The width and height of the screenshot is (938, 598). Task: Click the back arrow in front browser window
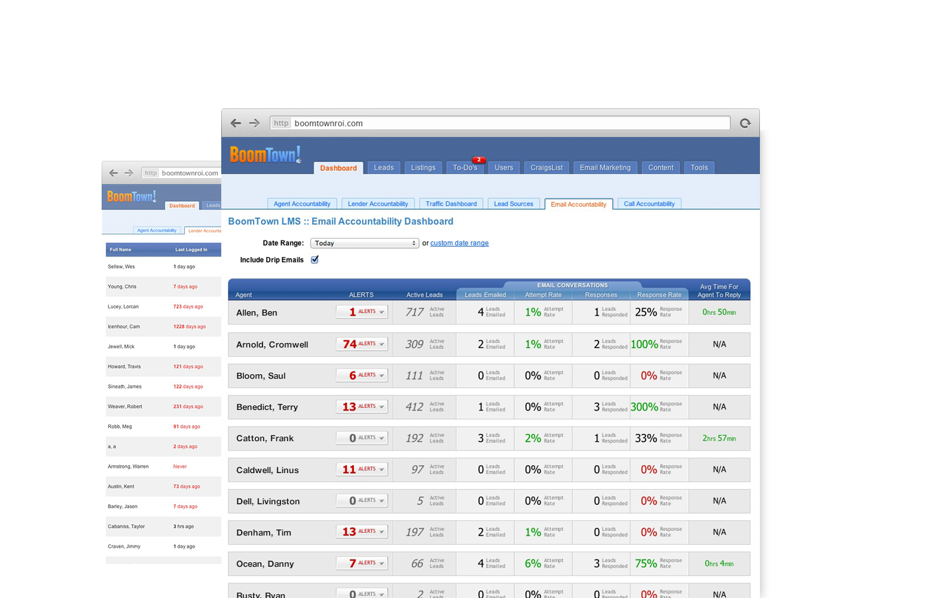point(235,123)
